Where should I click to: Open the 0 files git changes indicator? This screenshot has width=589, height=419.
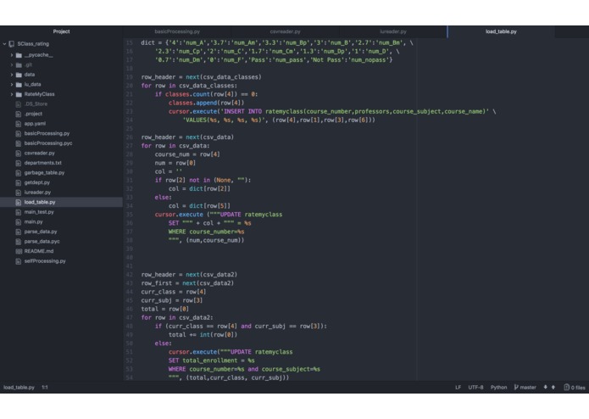[575, 387]
